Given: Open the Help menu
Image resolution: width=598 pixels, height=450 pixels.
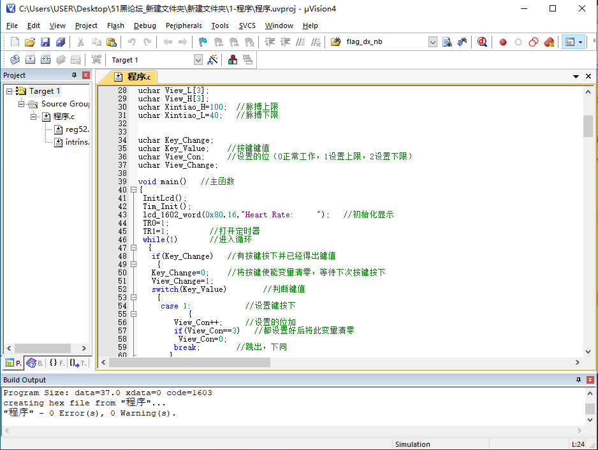Looking at the screenshot, I should click(x=310, y=25).
